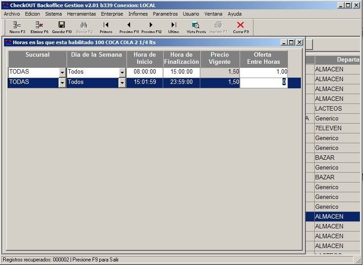Select the 15:01:59 start time cell
363x265 pixels.
(x=145, y=83)
